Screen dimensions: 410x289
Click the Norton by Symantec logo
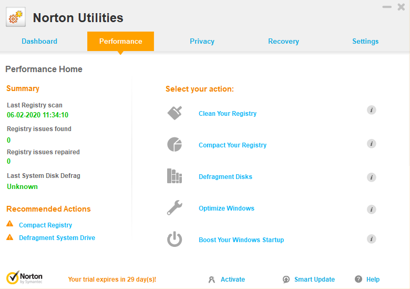pos(24,278)
